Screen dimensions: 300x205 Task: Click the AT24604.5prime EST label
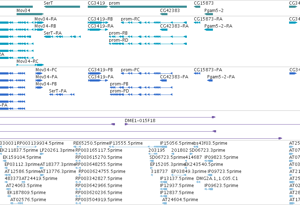pyautogui.click(x=180, y=200)
